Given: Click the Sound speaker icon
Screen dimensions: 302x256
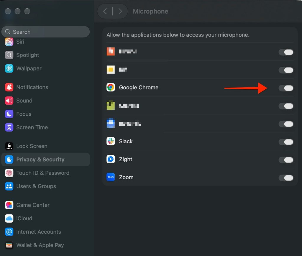Looking at the screenshot, I should [9, 101].
